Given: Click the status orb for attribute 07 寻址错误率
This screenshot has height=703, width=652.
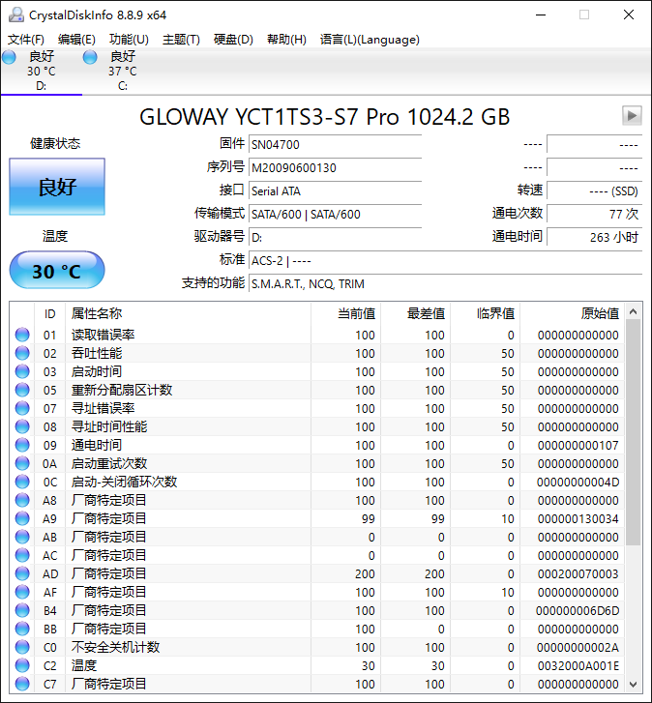Looking at the screenshot, I should [x=22, y=408].
